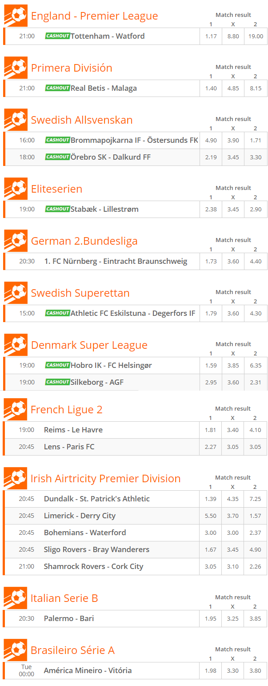
Task: Open the Dundalk - St. Patrick's Athletic match
Action: 96,499
